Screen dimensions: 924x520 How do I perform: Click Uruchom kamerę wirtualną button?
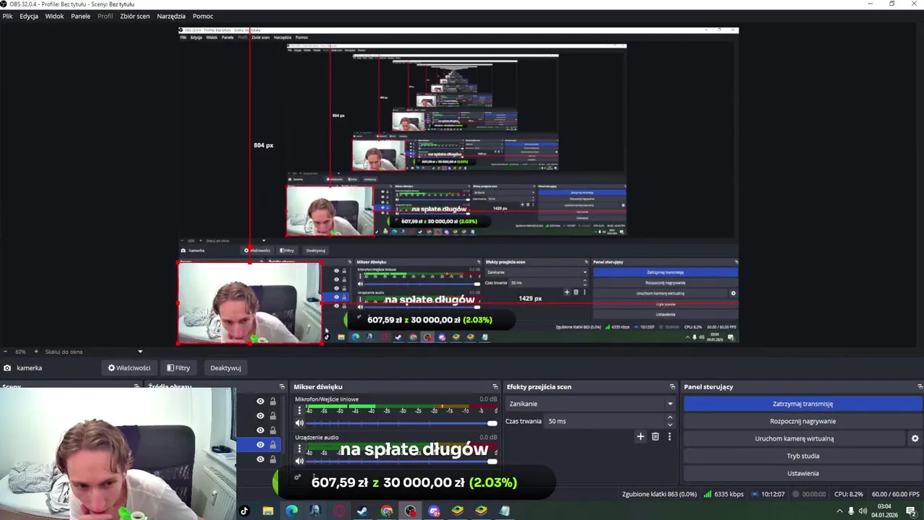pos(794,438)
